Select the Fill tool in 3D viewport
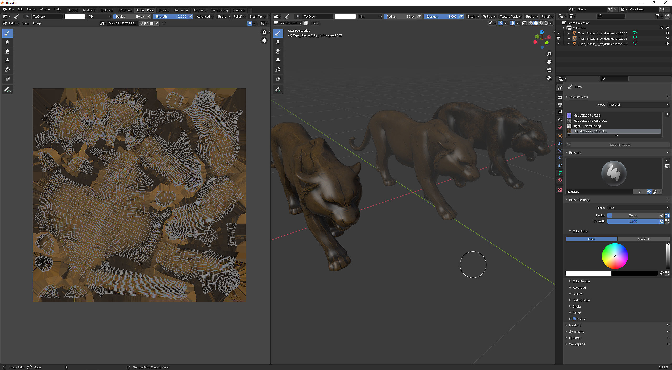 coord(278,70)
